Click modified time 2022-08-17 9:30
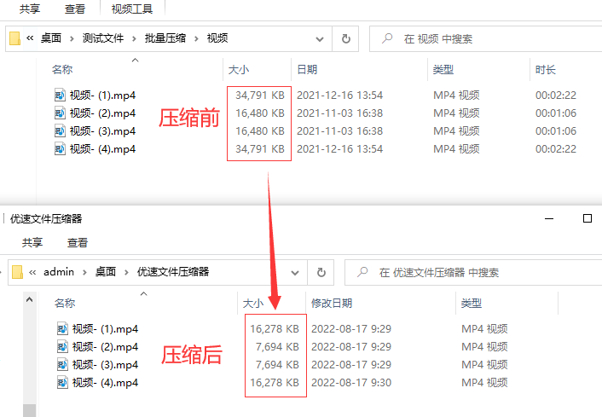602x417 pixels. [x=351, y=382]
